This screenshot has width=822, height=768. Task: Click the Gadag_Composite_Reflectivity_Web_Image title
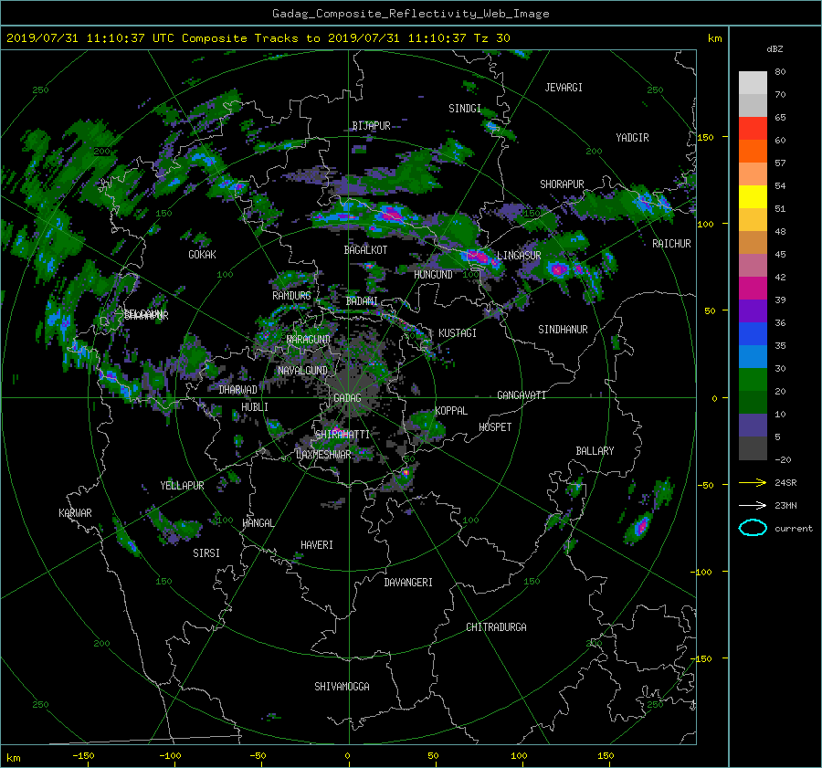410,14
